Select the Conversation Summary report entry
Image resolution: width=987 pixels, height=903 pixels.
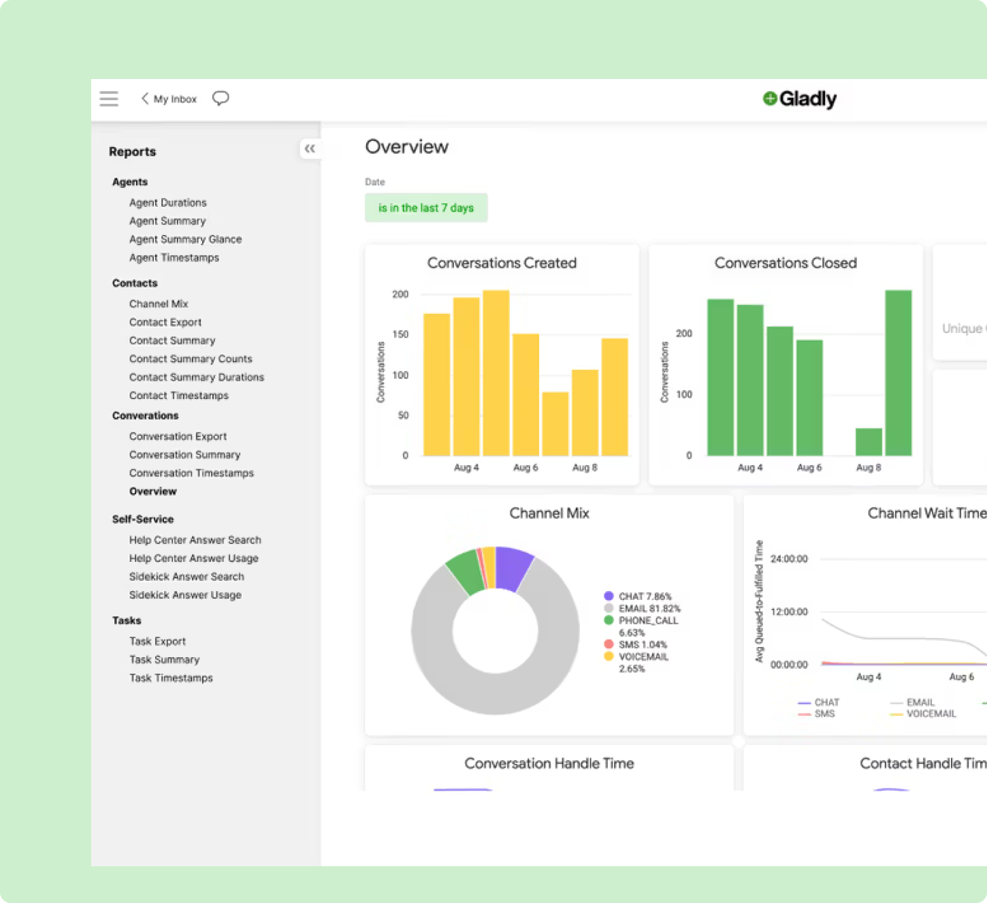[184, 454]
